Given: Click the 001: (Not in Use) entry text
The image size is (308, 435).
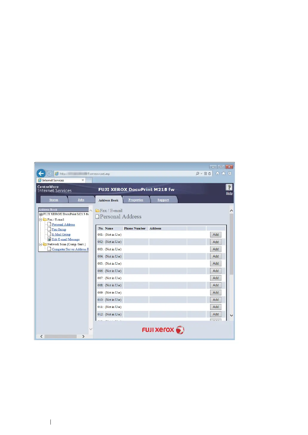Looking at the screenshot, I should coord(110,235).
